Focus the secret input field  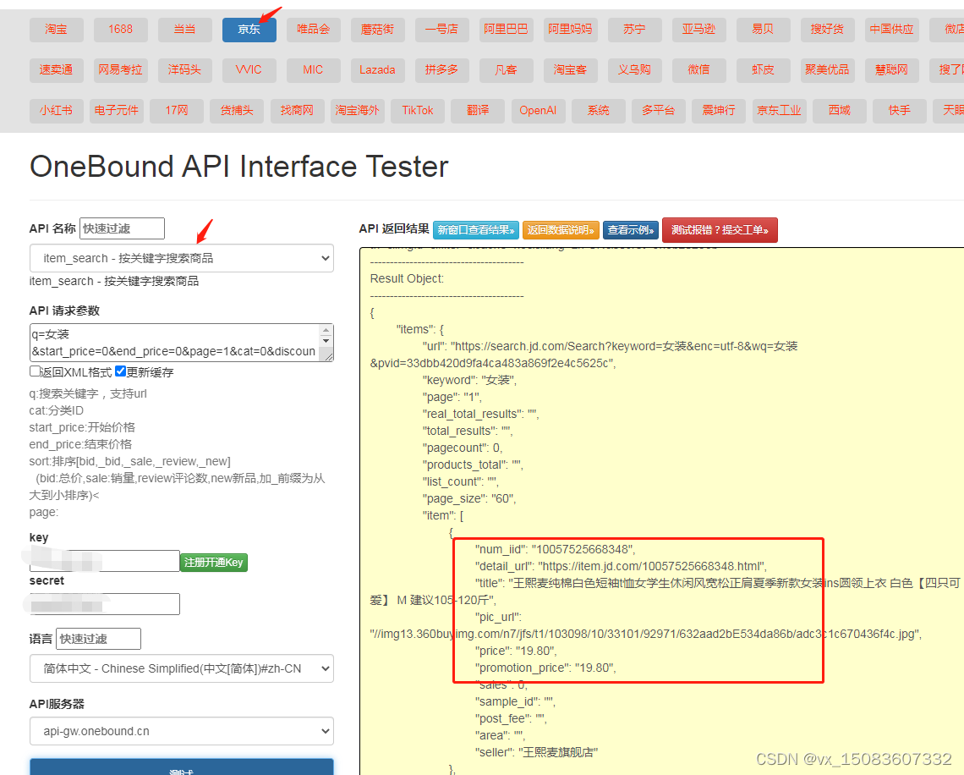click(x=105, y=604)
